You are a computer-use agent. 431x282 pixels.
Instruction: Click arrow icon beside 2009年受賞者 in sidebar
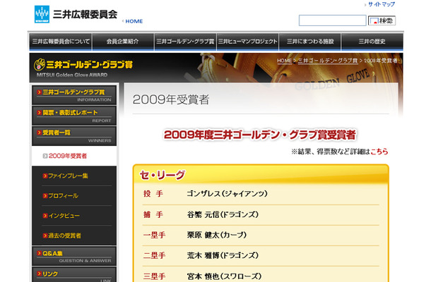tap(45, 156)
